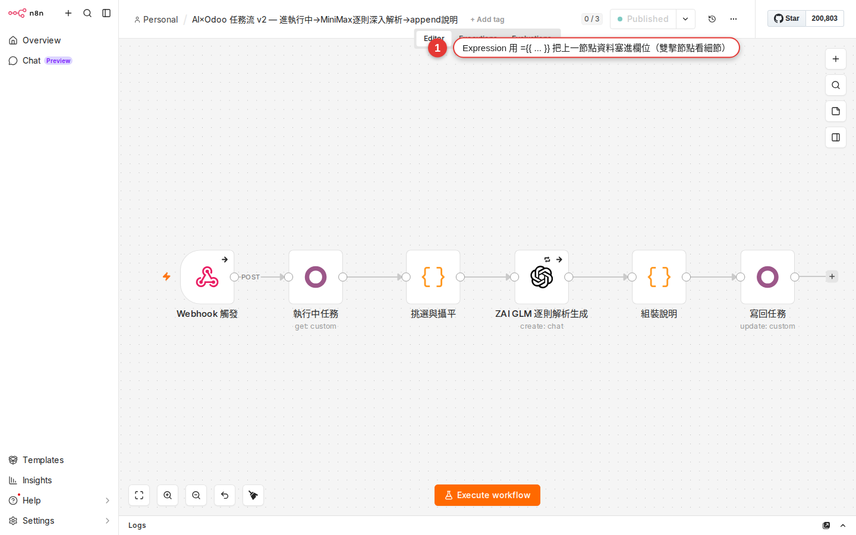Select the 寫回任務 node
This screenshot has height=535, width=856.
pos(767,277)
